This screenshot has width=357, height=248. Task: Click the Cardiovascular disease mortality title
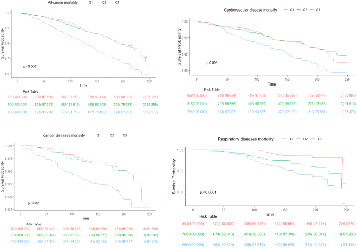(x=250, y=10)
